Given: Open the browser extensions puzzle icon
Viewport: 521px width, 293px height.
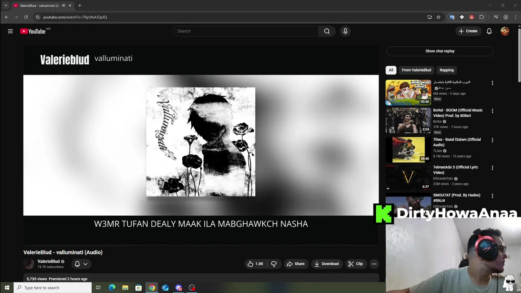Looking at the screenshot, I should [x=482, y=17].
